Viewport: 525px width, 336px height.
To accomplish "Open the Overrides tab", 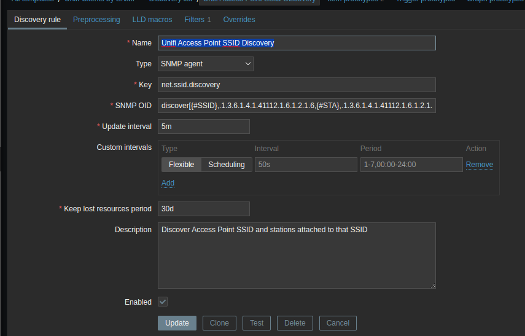I will click(x=239, y=20).
